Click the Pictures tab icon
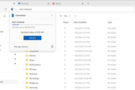 pos(19,3)
